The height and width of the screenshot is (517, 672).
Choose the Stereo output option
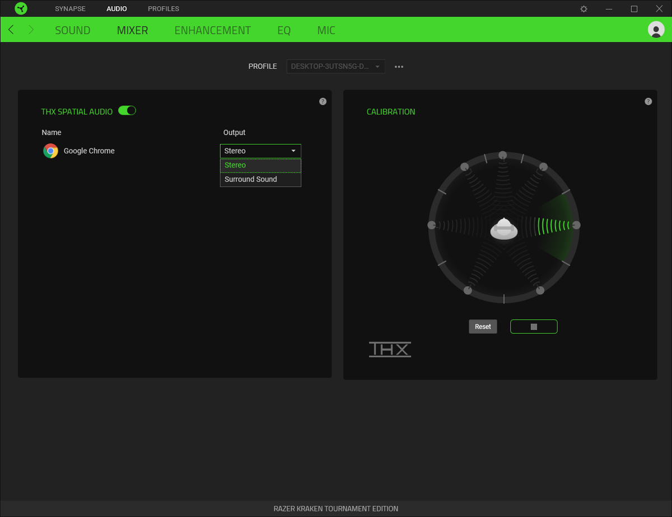[x=260, y=165]
